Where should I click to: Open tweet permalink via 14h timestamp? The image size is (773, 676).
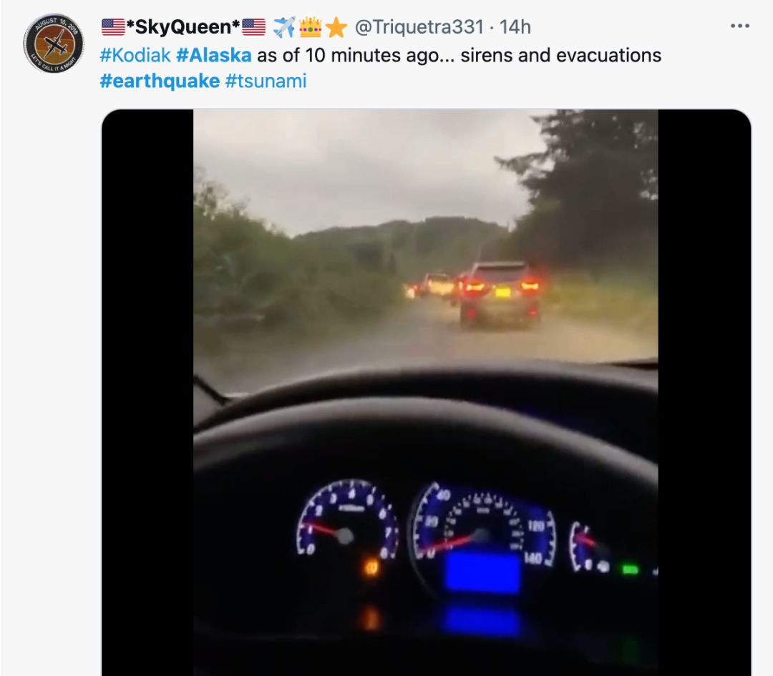point(515,27)
